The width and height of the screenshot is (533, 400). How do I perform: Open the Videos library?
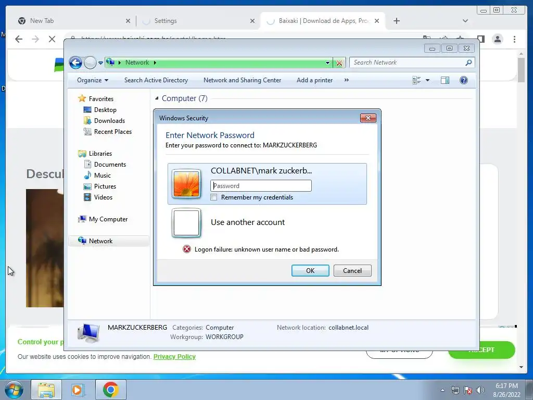[x=103, y=197]
